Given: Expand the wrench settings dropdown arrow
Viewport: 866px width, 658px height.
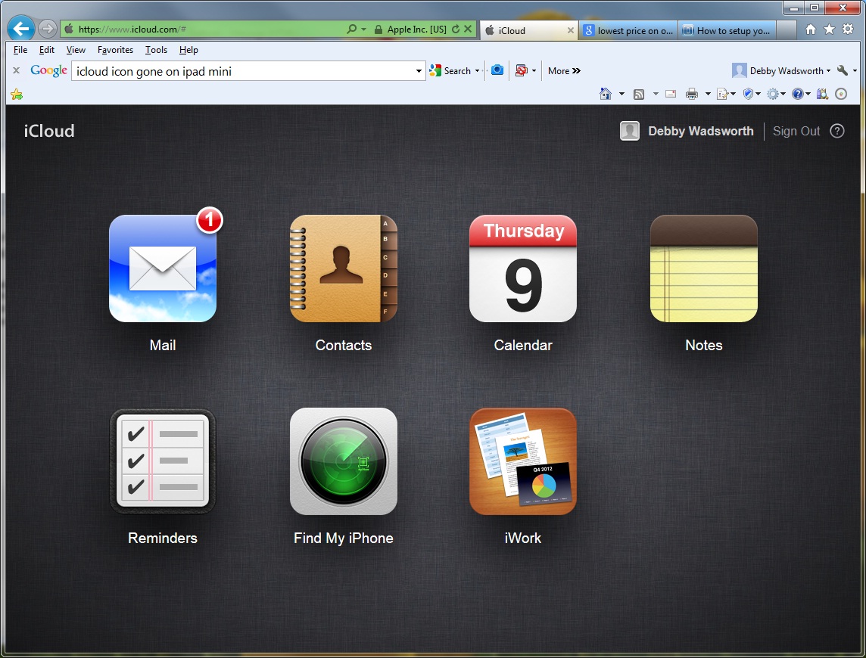Looking at the screenshot, I should click(855, 70).
